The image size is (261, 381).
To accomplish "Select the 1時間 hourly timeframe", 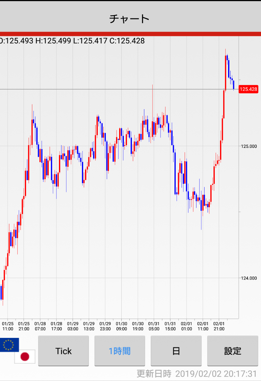I will coord(119,351).
